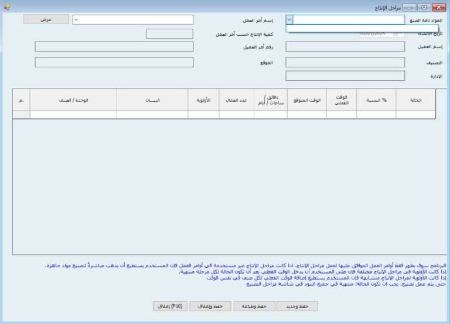Click the التصنيف label

434,63
